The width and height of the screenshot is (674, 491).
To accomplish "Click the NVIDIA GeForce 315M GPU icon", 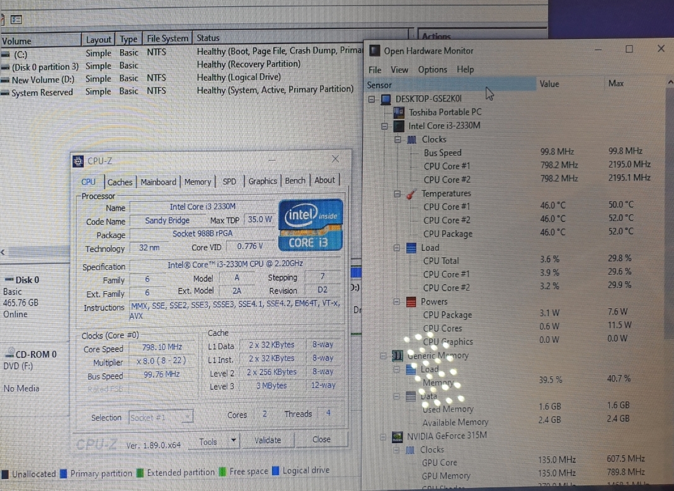I will pyautogui.click(x=397, y=436).
